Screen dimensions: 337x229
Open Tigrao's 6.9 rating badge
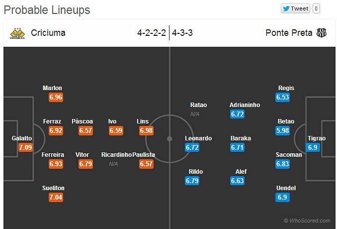click(x=313, y=147)
